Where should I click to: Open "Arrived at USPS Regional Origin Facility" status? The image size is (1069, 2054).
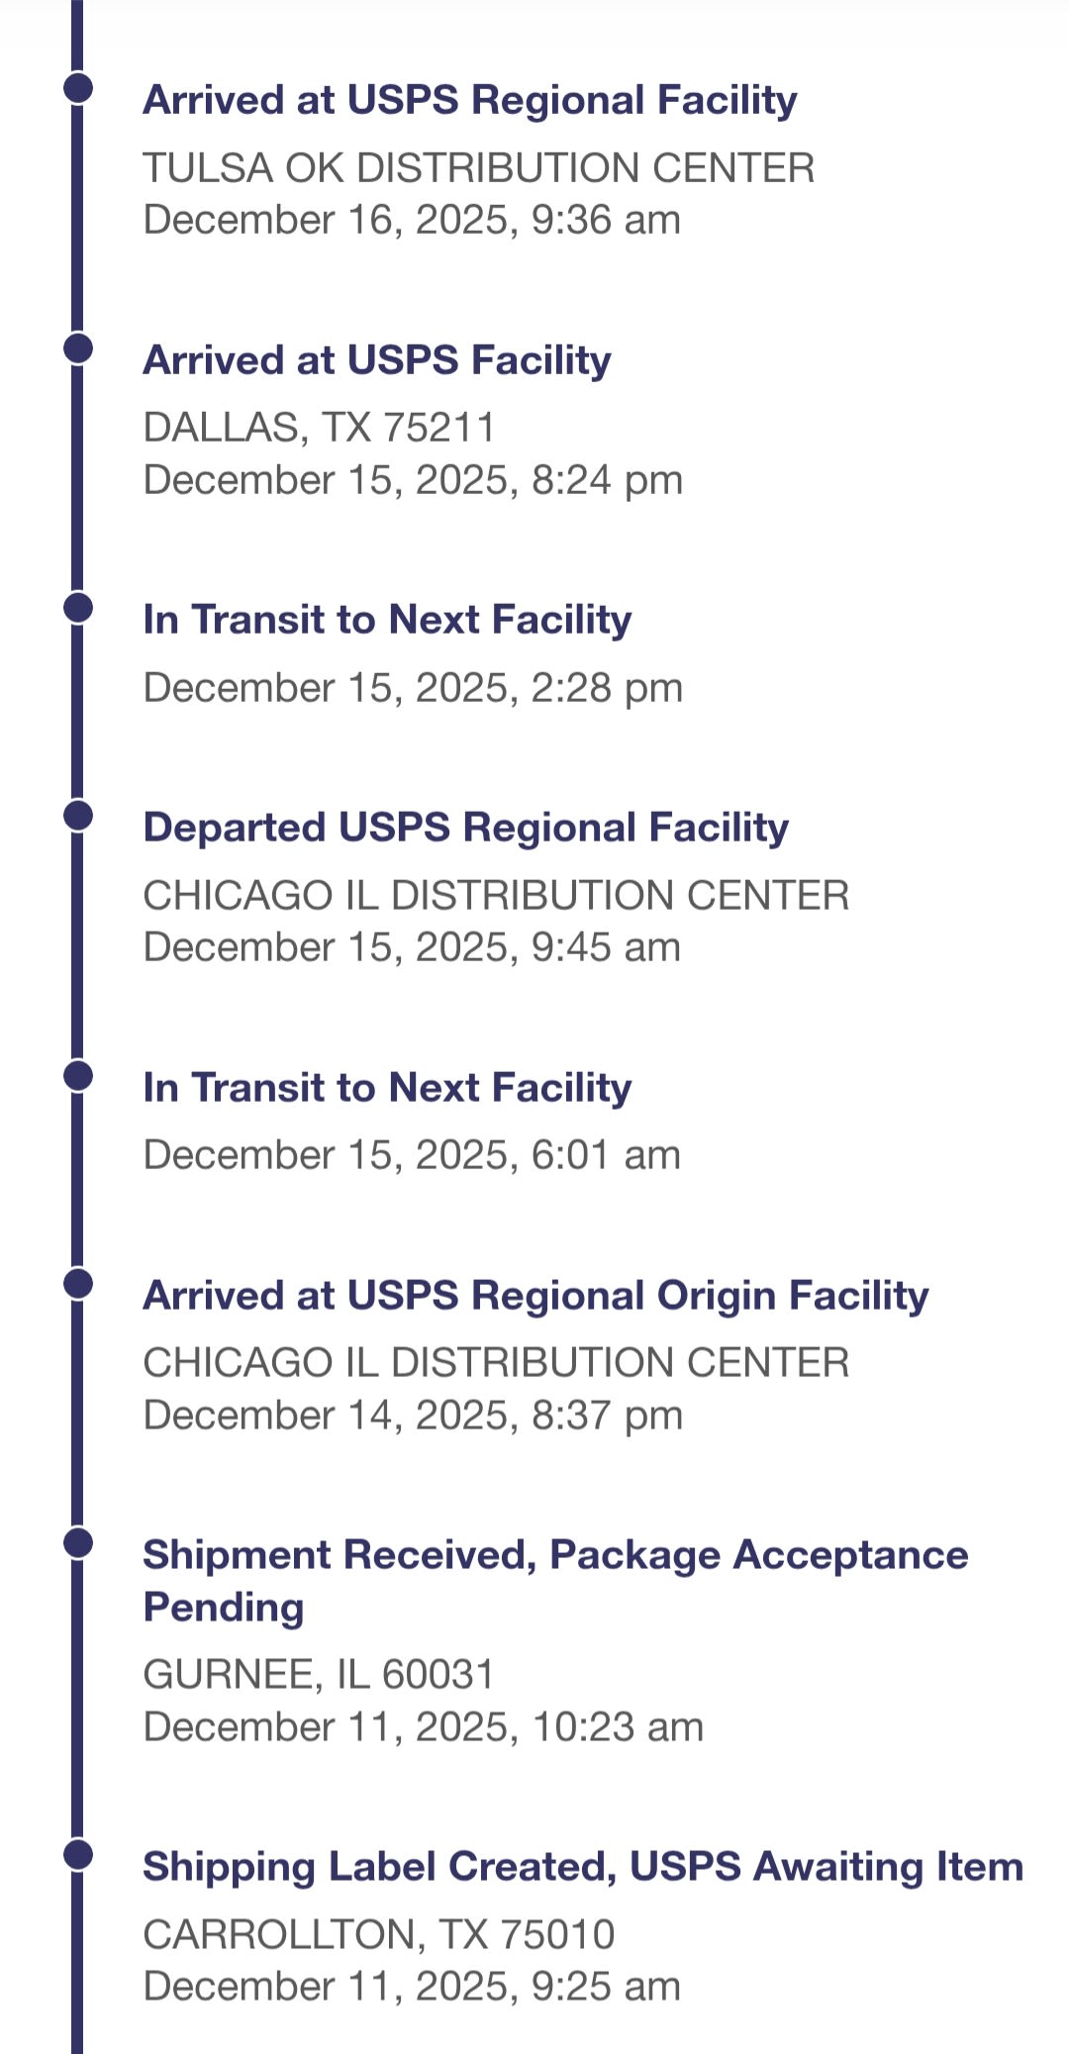point(535,1296)
